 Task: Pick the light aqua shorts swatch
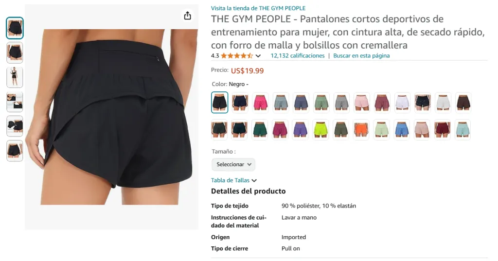point(463,130)
